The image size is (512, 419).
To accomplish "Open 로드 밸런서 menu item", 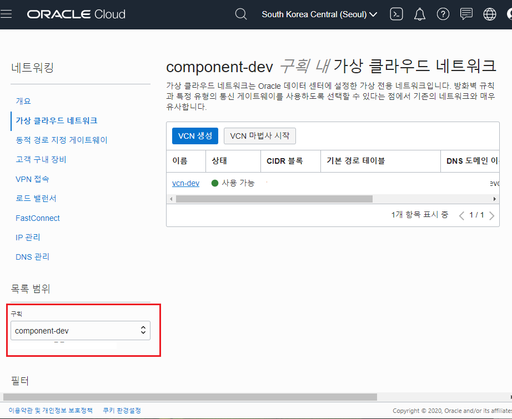I will [36, 199].
